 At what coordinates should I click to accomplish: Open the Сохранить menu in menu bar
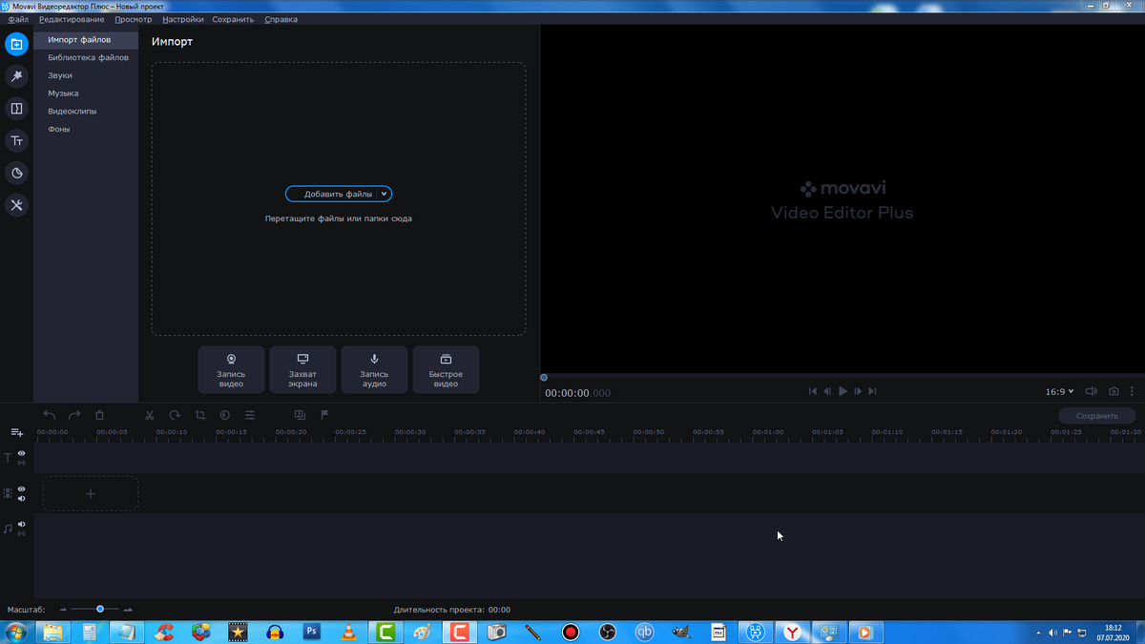click(233, 19)
